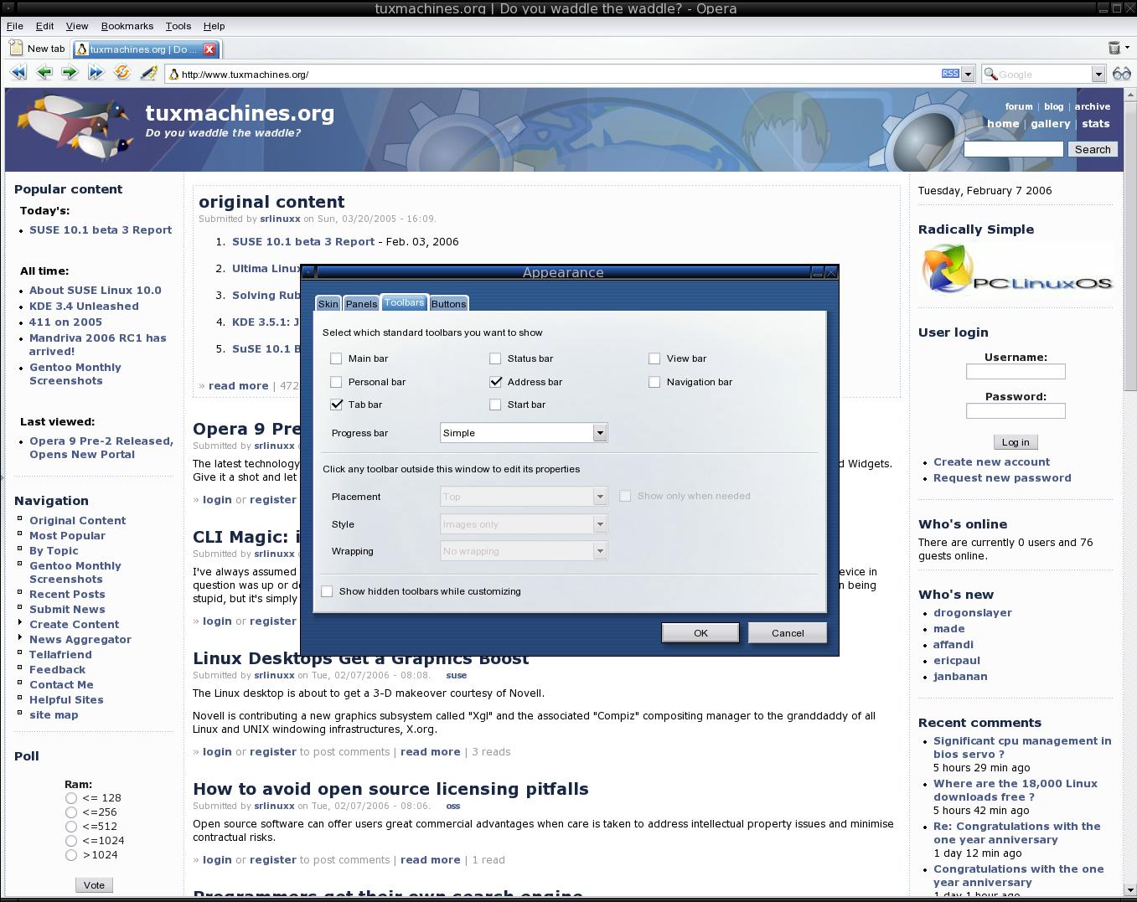Screen dimensions: 1137x902
Task: Open the File menu
Action: 15,26
